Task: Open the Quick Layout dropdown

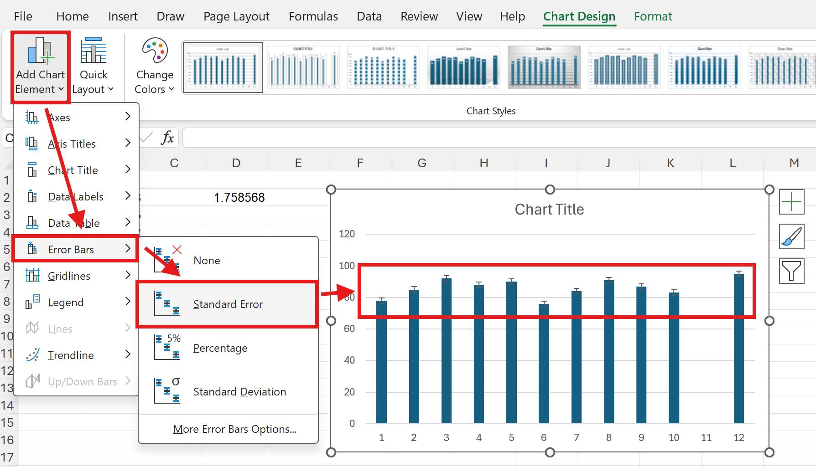Action: pos(93,67)
